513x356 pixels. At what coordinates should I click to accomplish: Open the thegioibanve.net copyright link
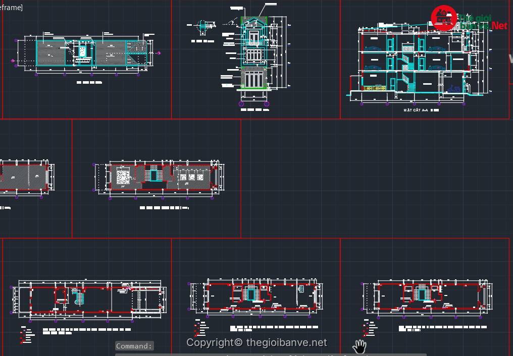(x=256, y=343)
